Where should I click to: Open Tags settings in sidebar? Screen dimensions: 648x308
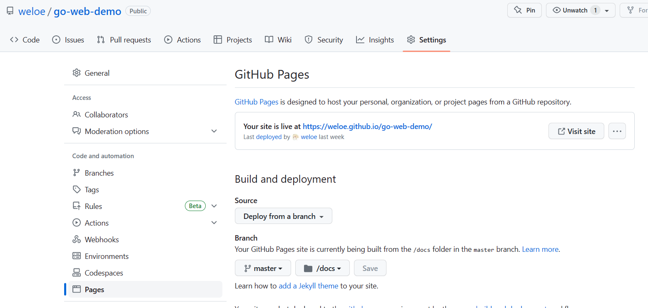(145, 190)
